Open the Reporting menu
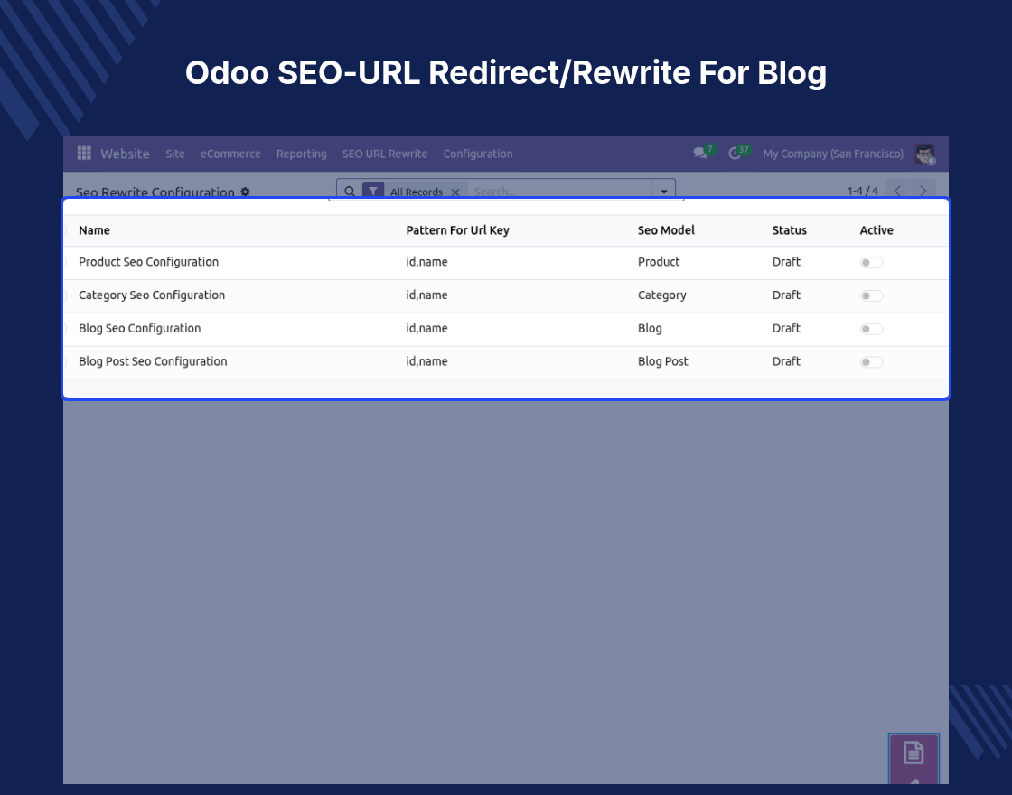The image size is (1012, 795). 302,154
